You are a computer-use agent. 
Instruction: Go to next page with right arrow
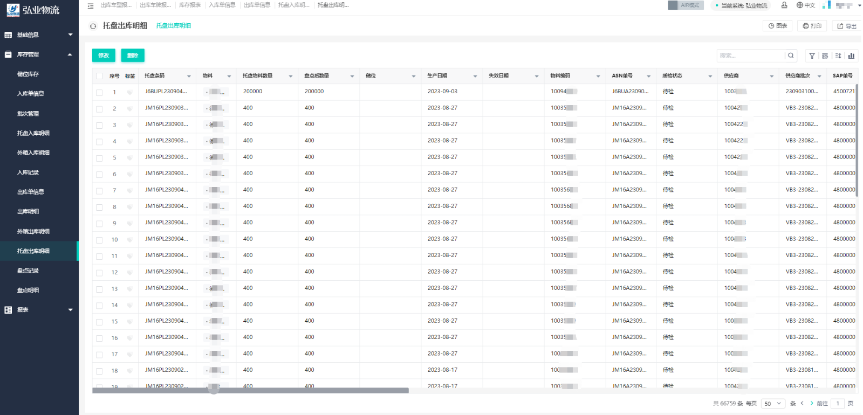coord(811,403)
